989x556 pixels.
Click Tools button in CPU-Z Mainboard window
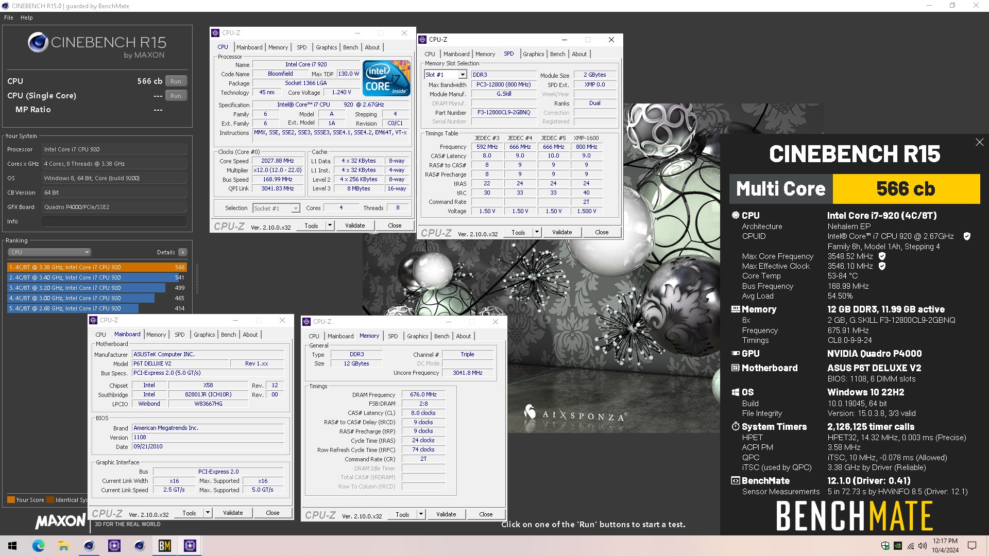coord(189,513)
